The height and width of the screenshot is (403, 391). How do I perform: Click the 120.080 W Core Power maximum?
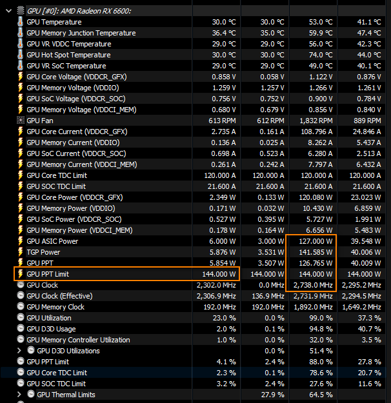tap(316, 198)
